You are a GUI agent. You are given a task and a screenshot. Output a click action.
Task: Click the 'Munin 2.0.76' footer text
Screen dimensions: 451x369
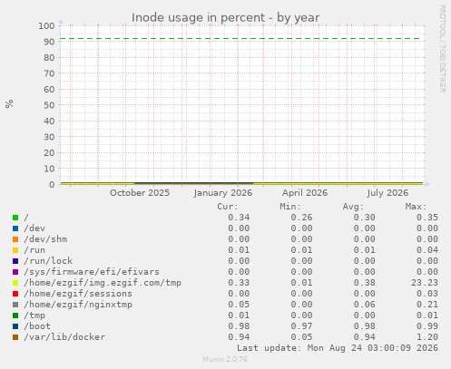[x=225, y=359]
